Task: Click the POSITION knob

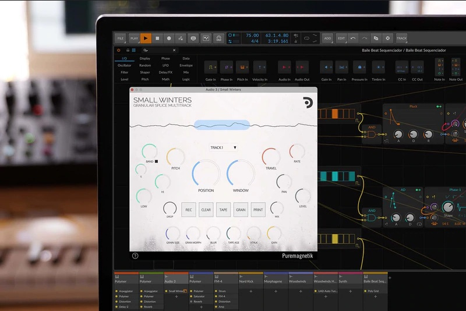Action: (206, 174)
